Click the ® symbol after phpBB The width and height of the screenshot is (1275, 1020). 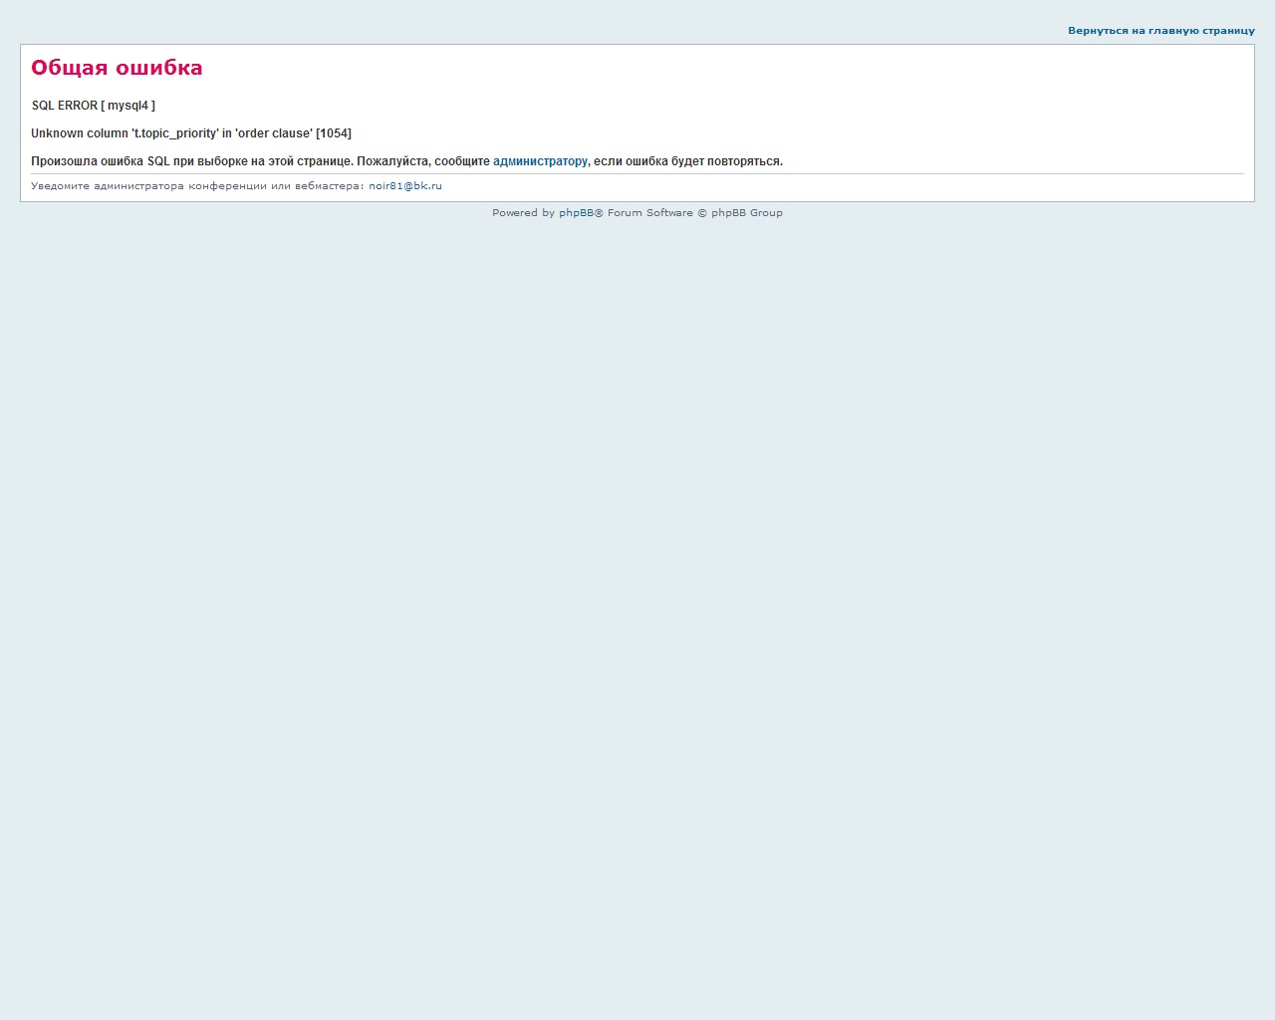point(599,213)
